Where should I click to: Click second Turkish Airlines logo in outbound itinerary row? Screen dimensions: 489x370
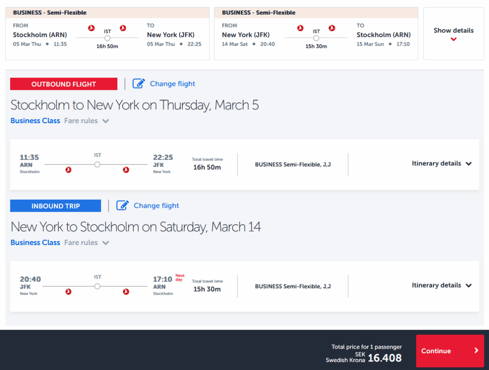pos(126,170)
